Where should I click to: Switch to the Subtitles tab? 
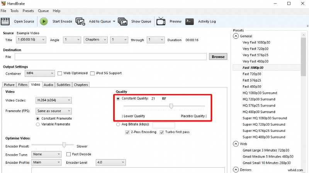[63, 85]
